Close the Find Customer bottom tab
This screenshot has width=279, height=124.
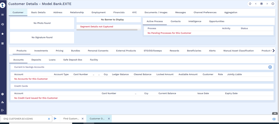coord(83,119)
